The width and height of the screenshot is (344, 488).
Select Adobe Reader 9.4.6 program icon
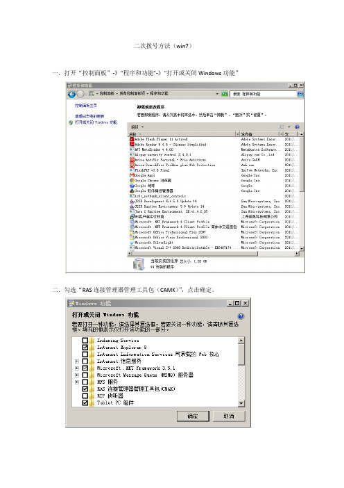[132, 145]
